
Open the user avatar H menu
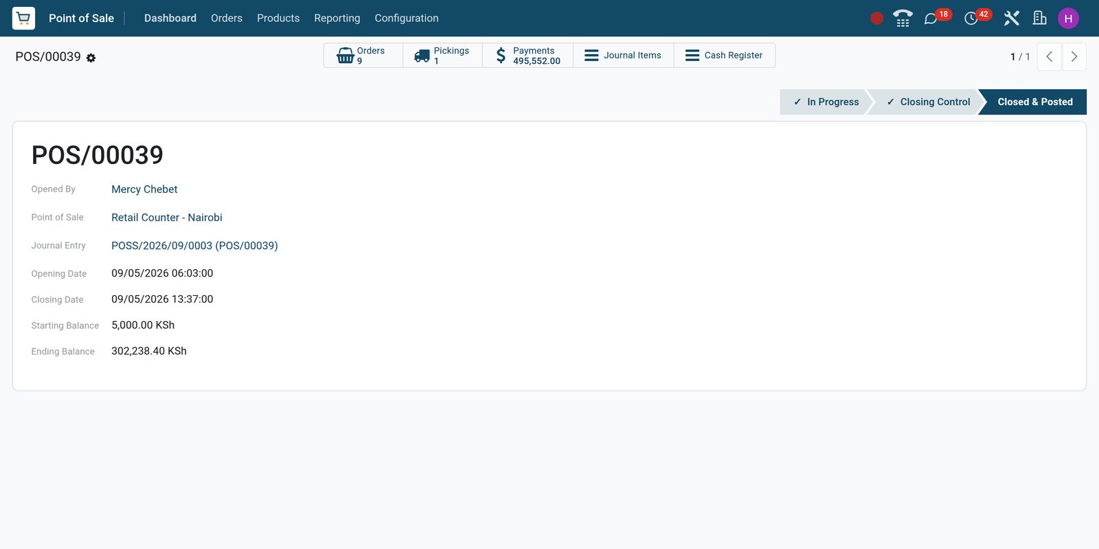click(x=1068, y=19)
